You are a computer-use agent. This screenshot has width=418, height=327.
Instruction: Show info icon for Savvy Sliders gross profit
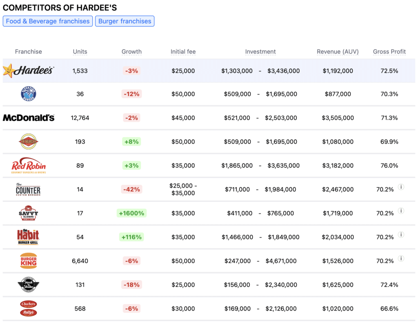tap(401, 211)
